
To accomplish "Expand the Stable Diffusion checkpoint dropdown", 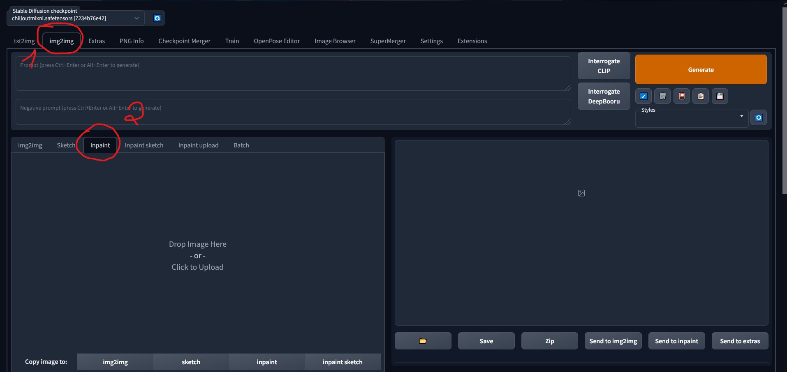I will 137,18.
